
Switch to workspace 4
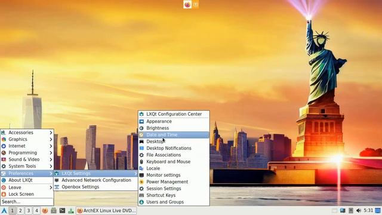click(36, 210)
